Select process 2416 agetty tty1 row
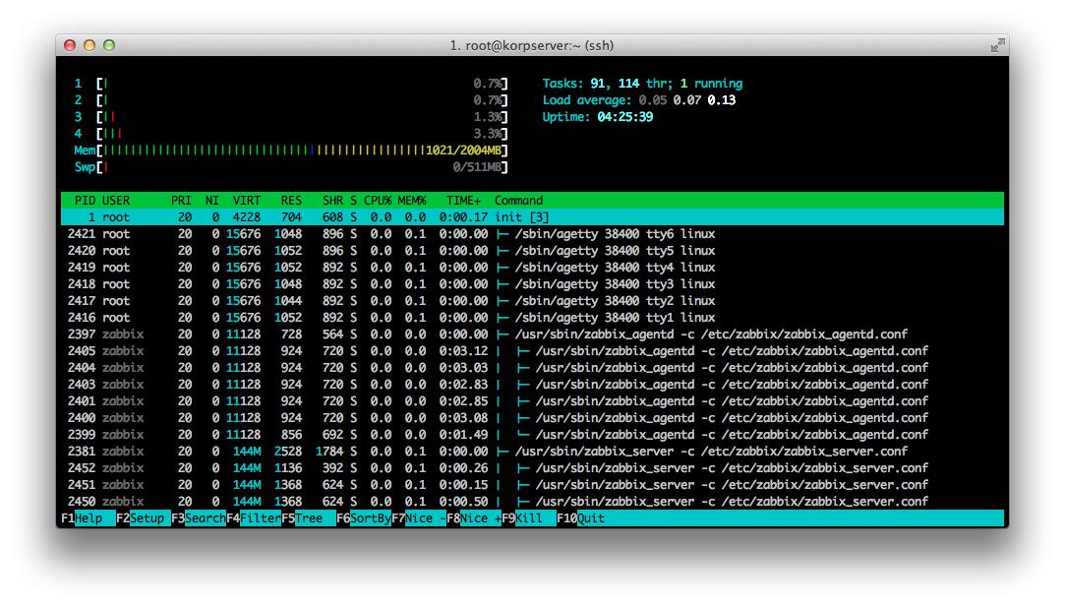Screen dimensions: 1065x606 [x=533, y=318]
